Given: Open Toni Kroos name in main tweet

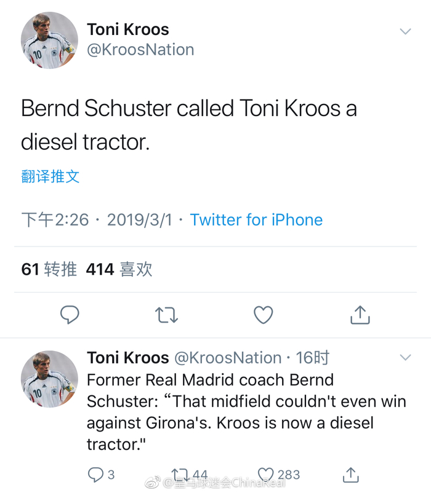Looking at the screenshot, I should pos(128,30).
